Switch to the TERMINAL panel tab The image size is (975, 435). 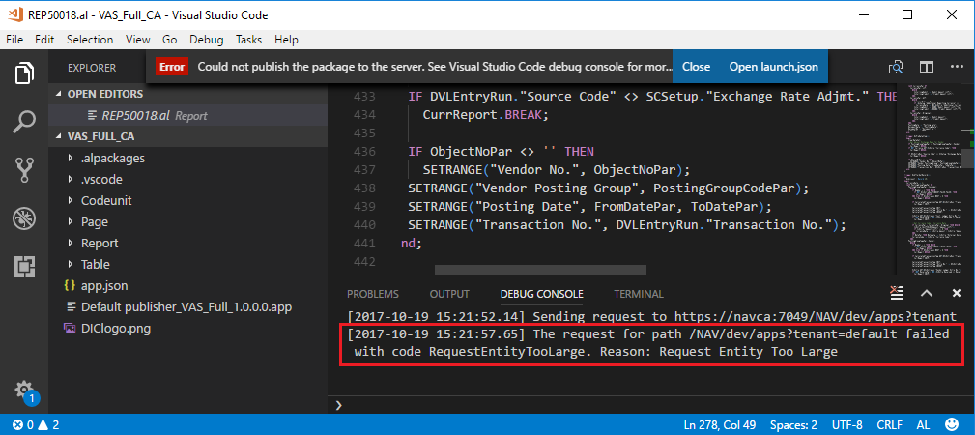(639, 294)
